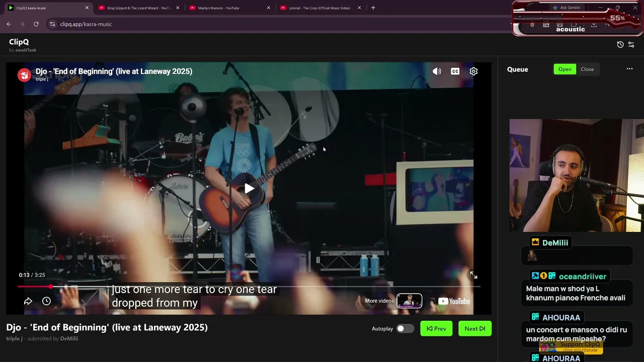Image resolution: width=644 pixels, height=362 pixels.
Task: Click the 'by awaitTask' text under ClipQ
Action: tap(23, 50)
